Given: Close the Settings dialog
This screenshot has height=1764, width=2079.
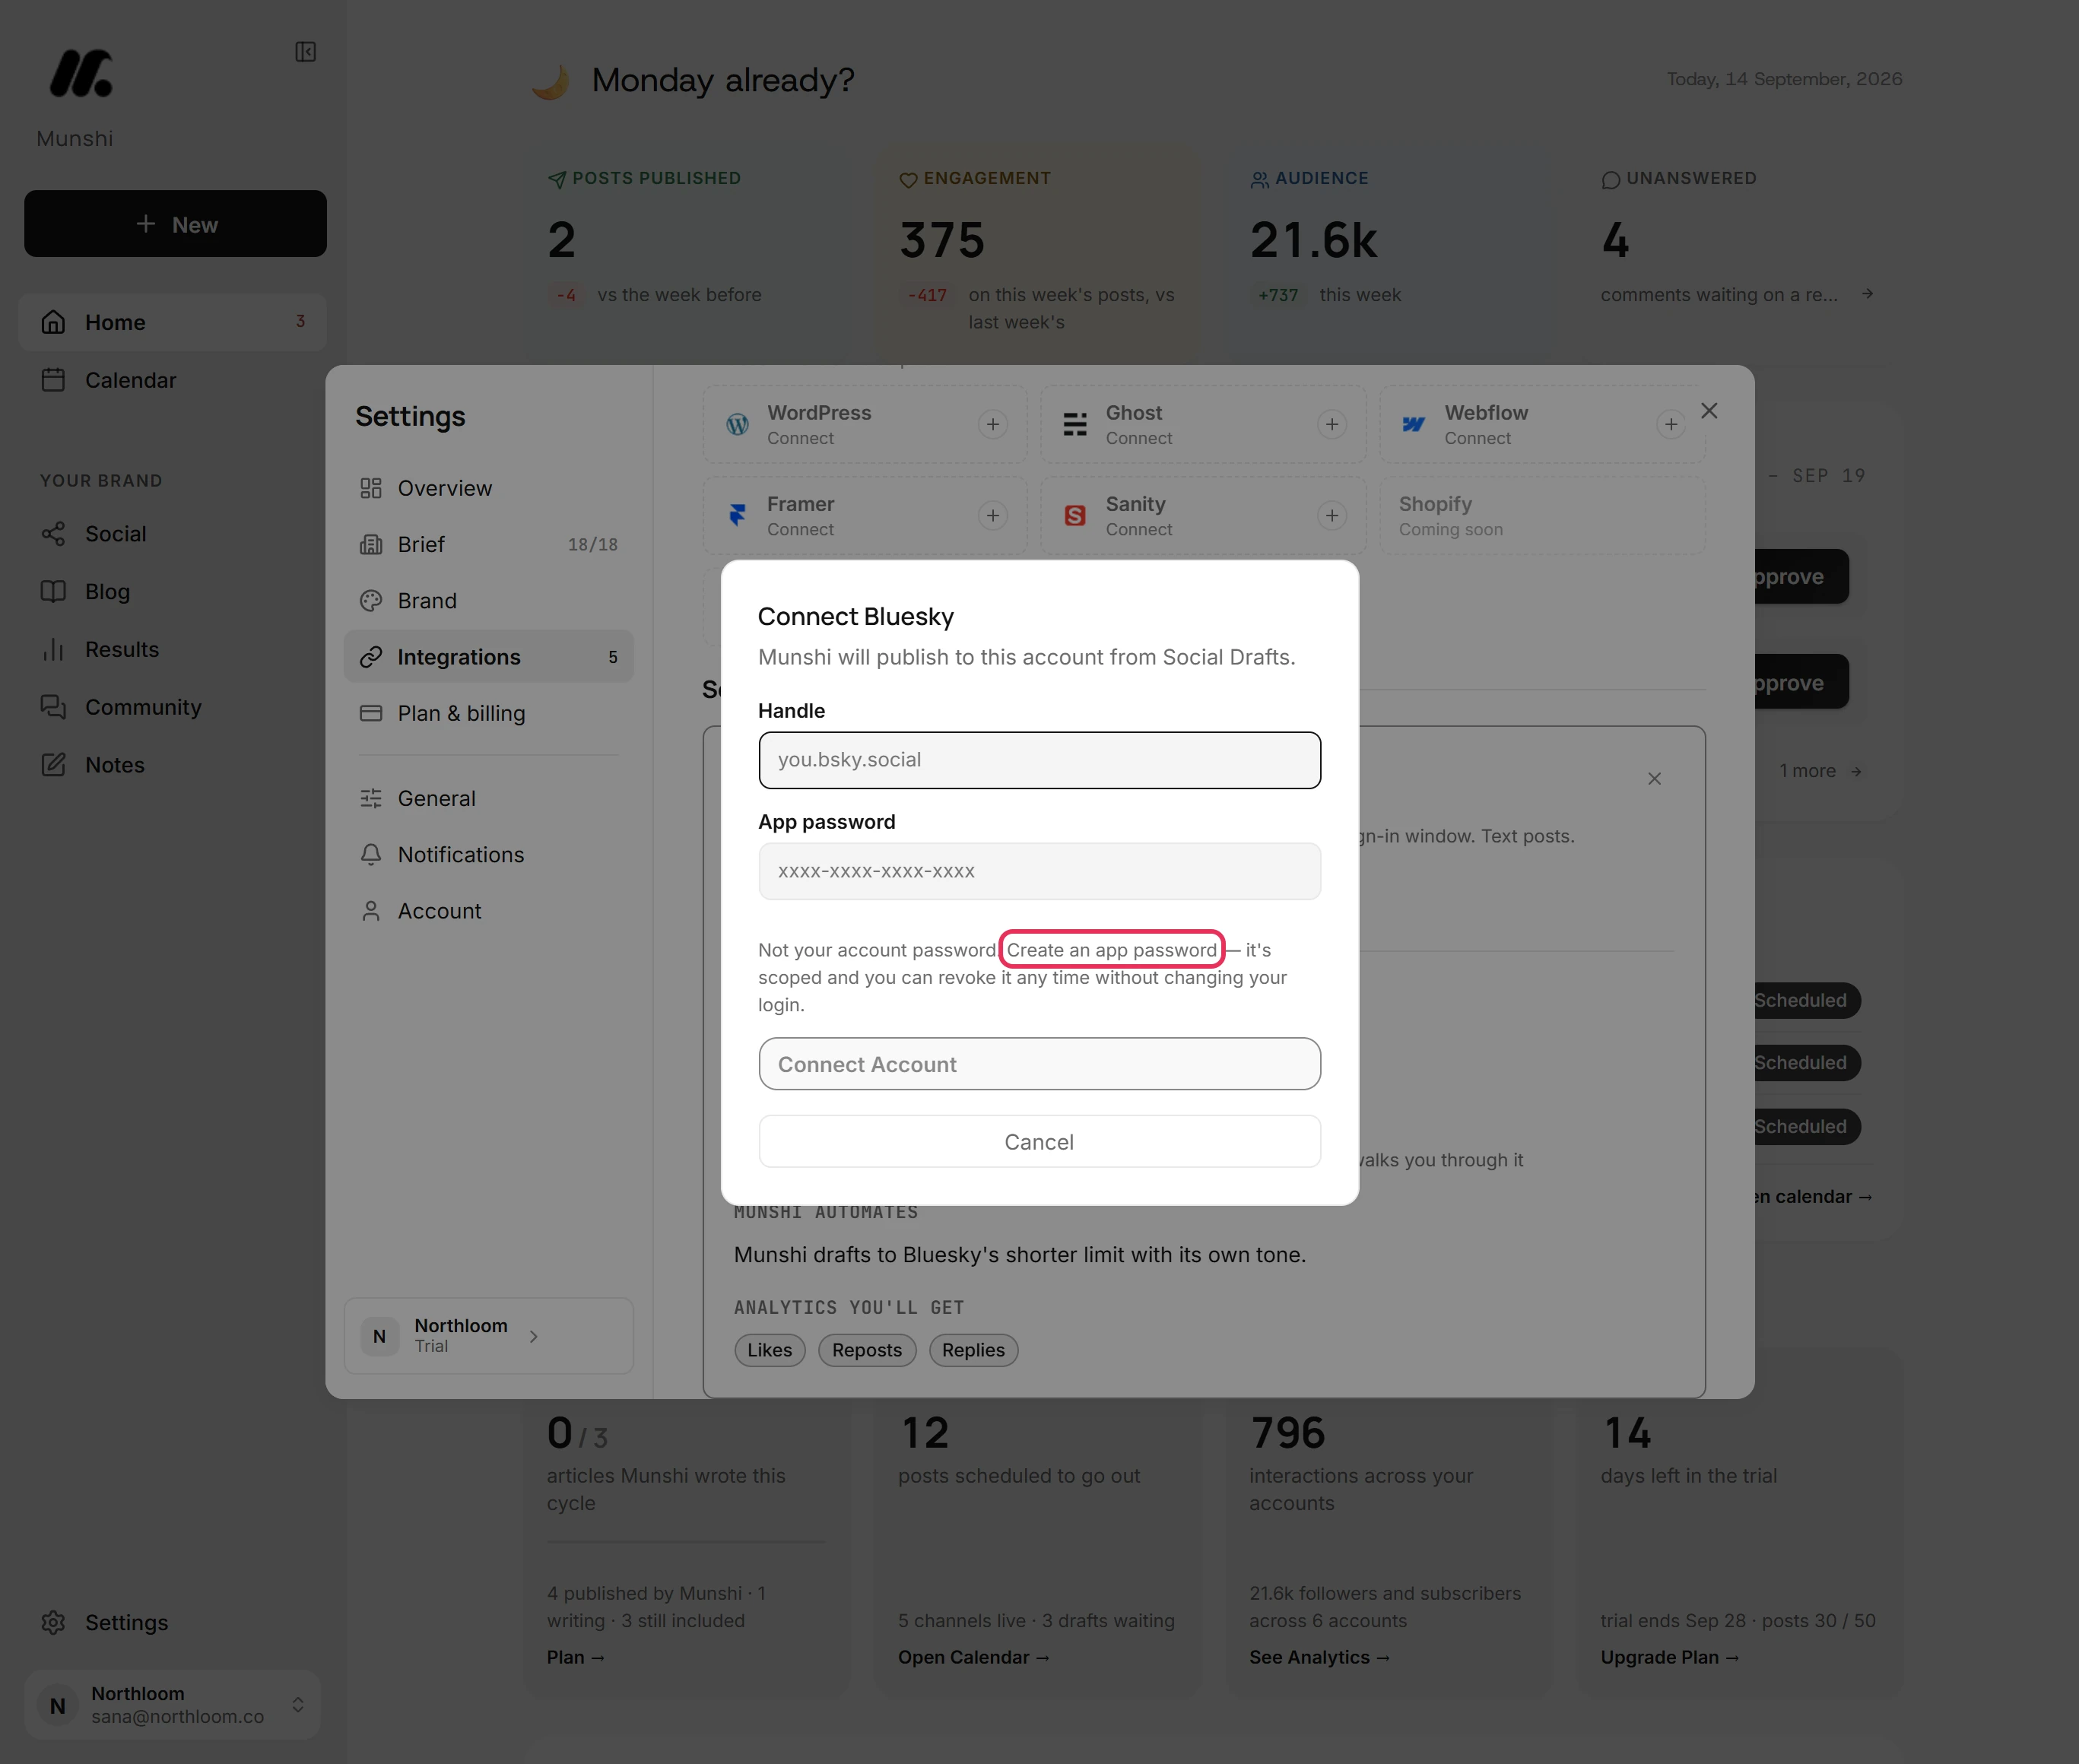Looking at the screenshot, I should [x=1709, y=411].
